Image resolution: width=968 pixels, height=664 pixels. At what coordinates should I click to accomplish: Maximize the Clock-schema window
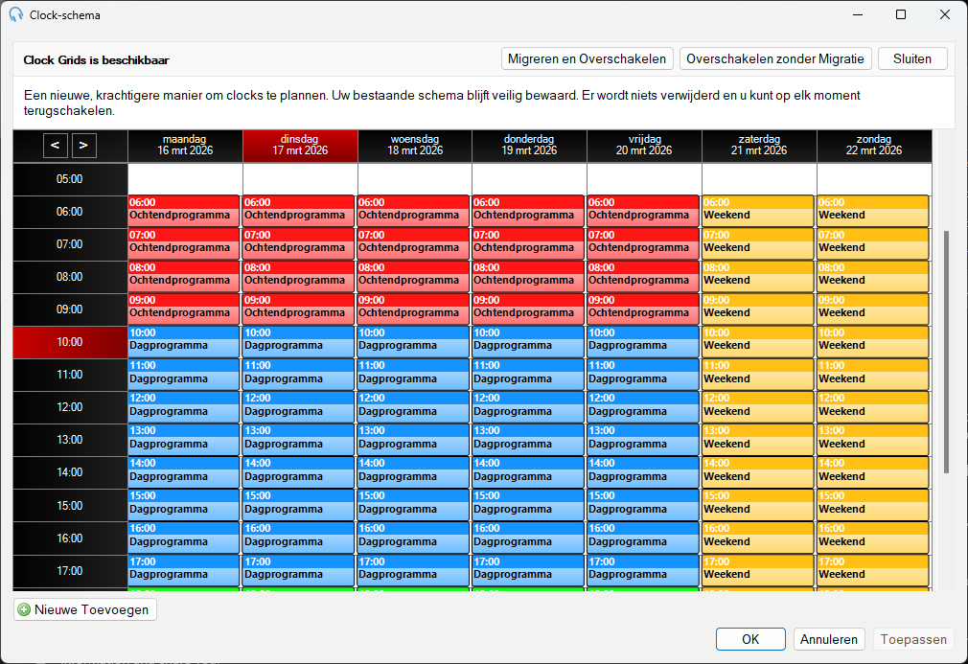901,14
